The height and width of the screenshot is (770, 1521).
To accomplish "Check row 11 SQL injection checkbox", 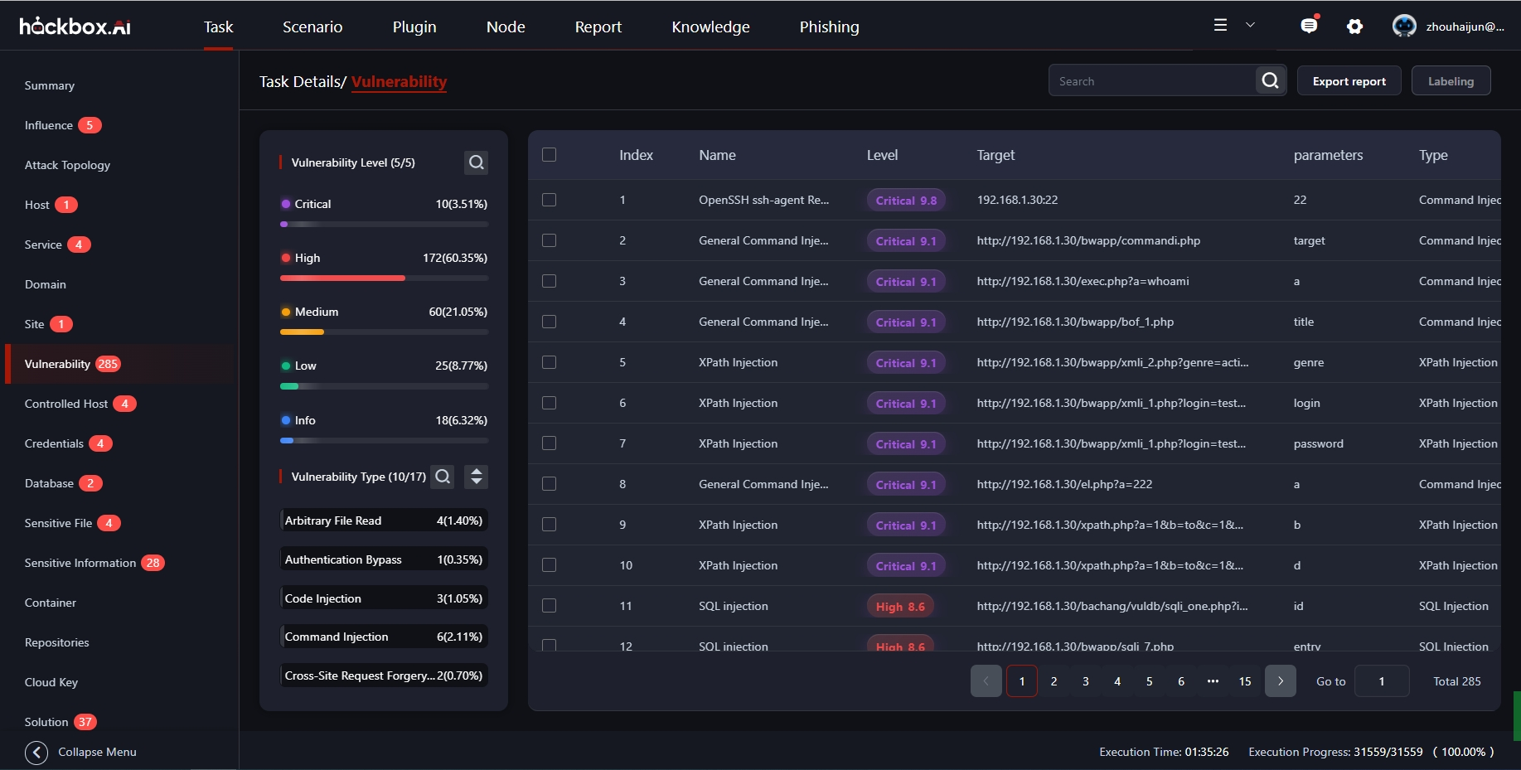I will click(x=550, y=606).
